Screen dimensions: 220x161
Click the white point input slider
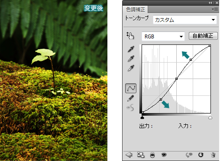(210, 117)
